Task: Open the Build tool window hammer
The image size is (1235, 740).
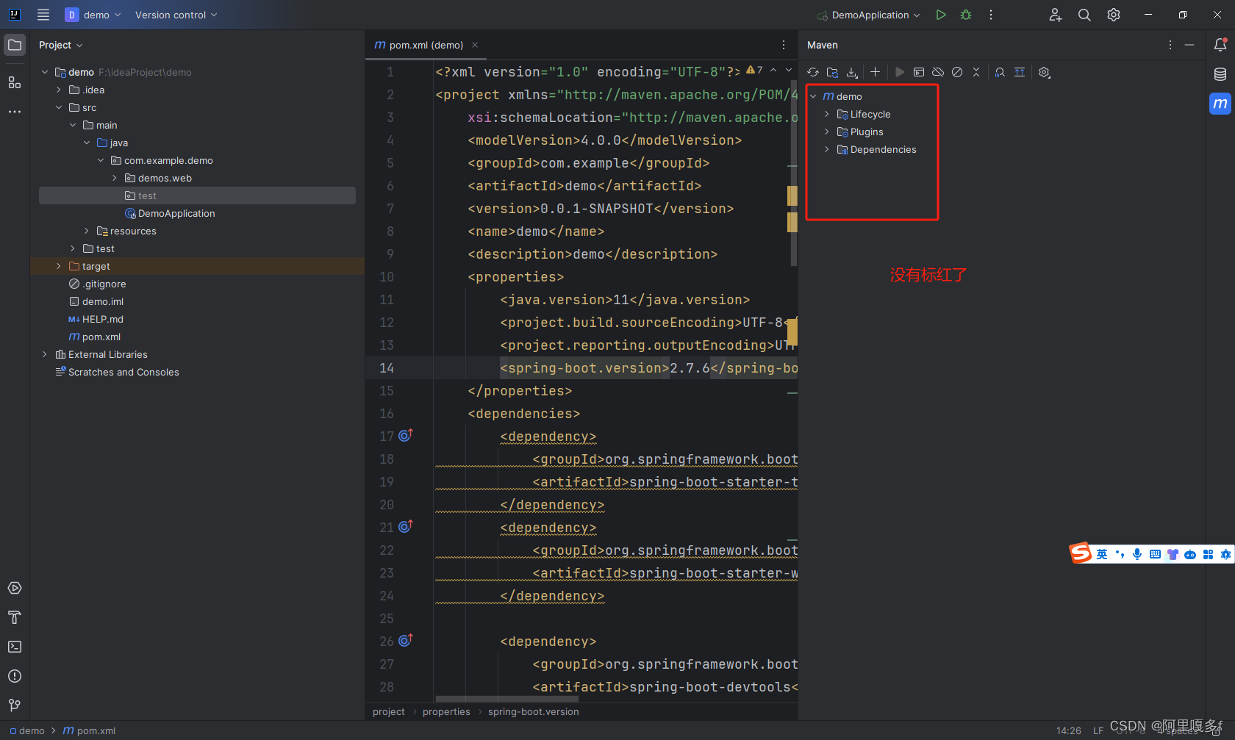Action: [x=15, y=617]
